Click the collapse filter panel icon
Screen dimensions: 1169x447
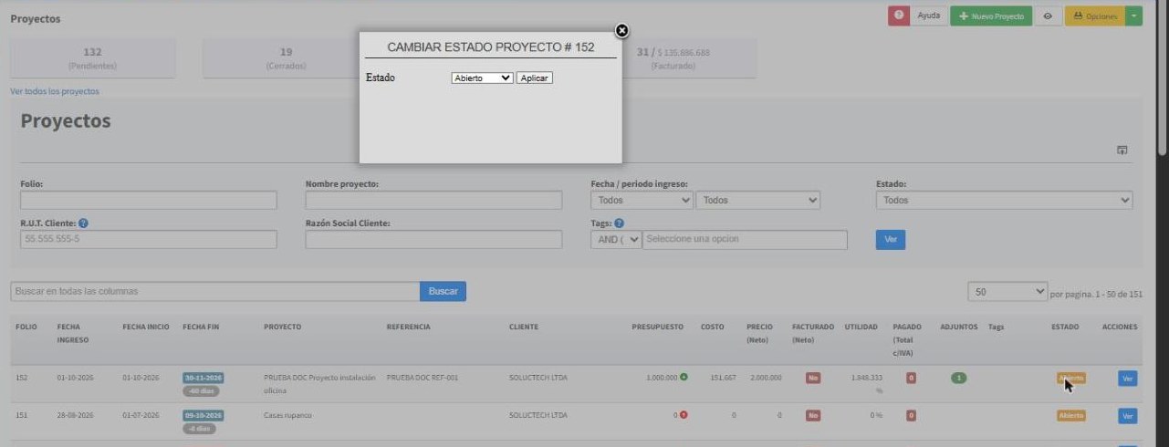[x=1123, y=151]
